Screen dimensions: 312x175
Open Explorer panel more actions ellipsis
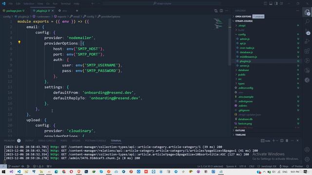pos(297,11)
